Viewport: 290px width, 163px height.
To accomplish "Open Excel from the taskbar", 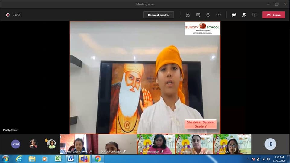I will (58, 159).
